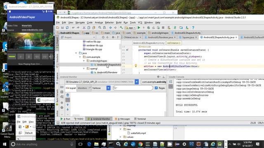Click the Stop square toolbar icon
264x148 pixels.
[163, 28]
